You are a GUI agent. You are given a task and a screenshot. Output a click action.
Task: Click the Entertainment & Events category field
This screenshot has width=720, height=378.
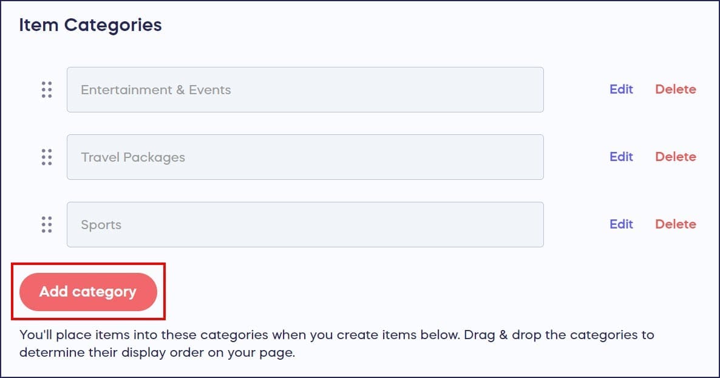[x=364, y=90]
